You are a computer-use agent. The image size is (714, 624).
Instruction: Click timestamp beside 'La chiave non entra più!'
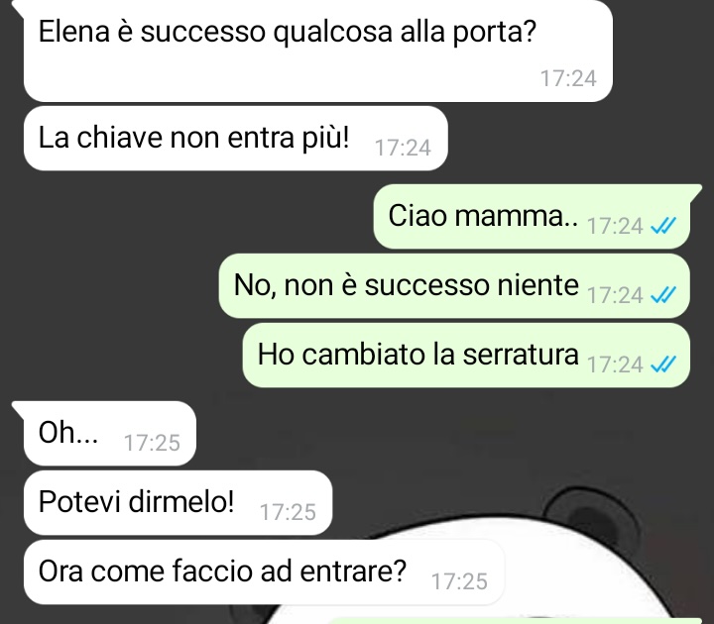coord(403,148)
